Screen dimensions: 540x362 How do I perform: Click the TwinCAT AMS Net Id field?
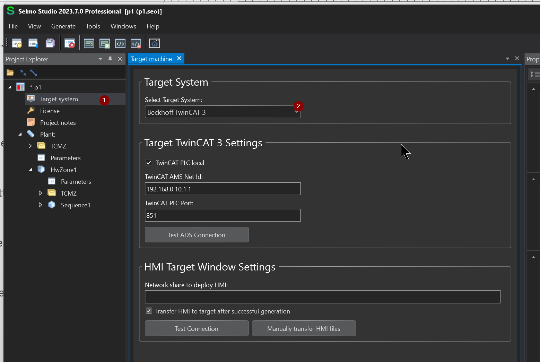click(223, 189)
